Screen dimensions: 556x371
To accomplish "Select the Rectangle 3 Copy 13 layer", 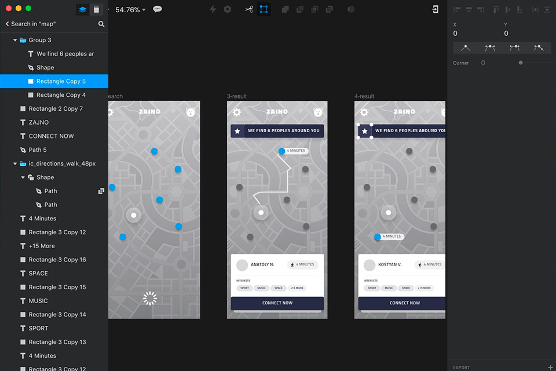I will click(x=54, y=342).
